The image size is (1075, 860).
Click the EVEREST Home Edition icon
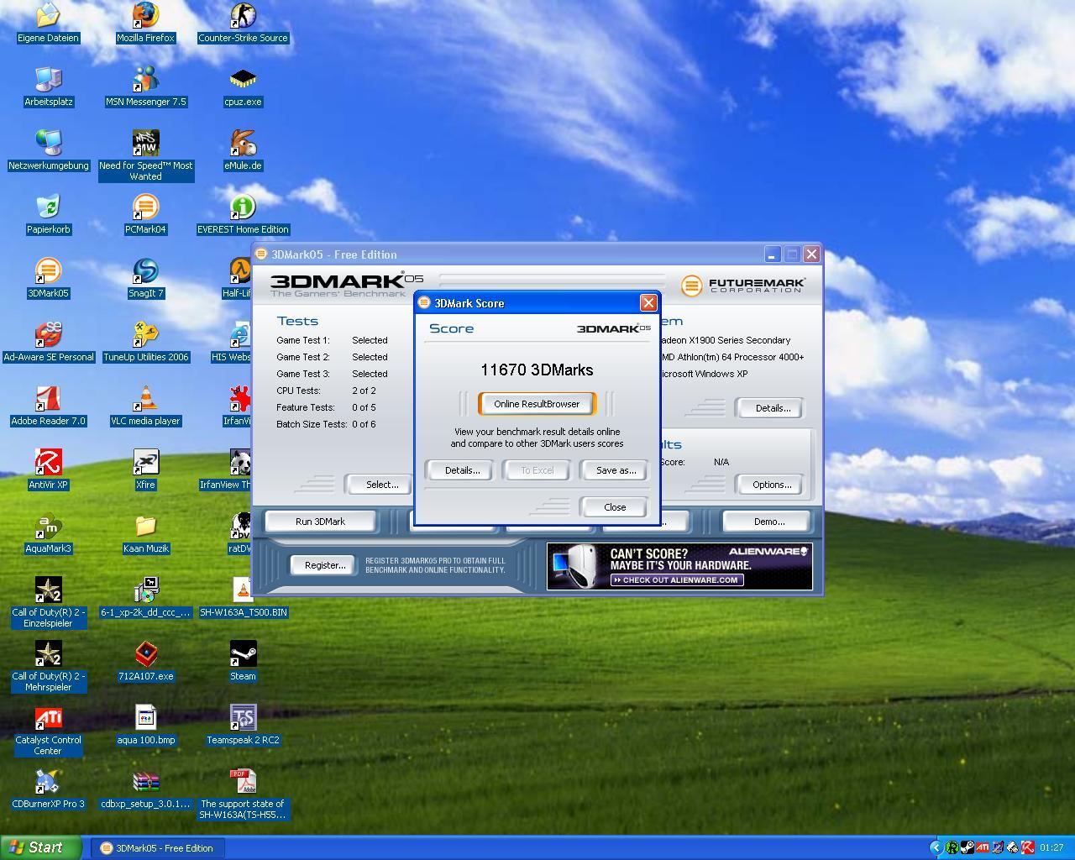tap(243, 207)
